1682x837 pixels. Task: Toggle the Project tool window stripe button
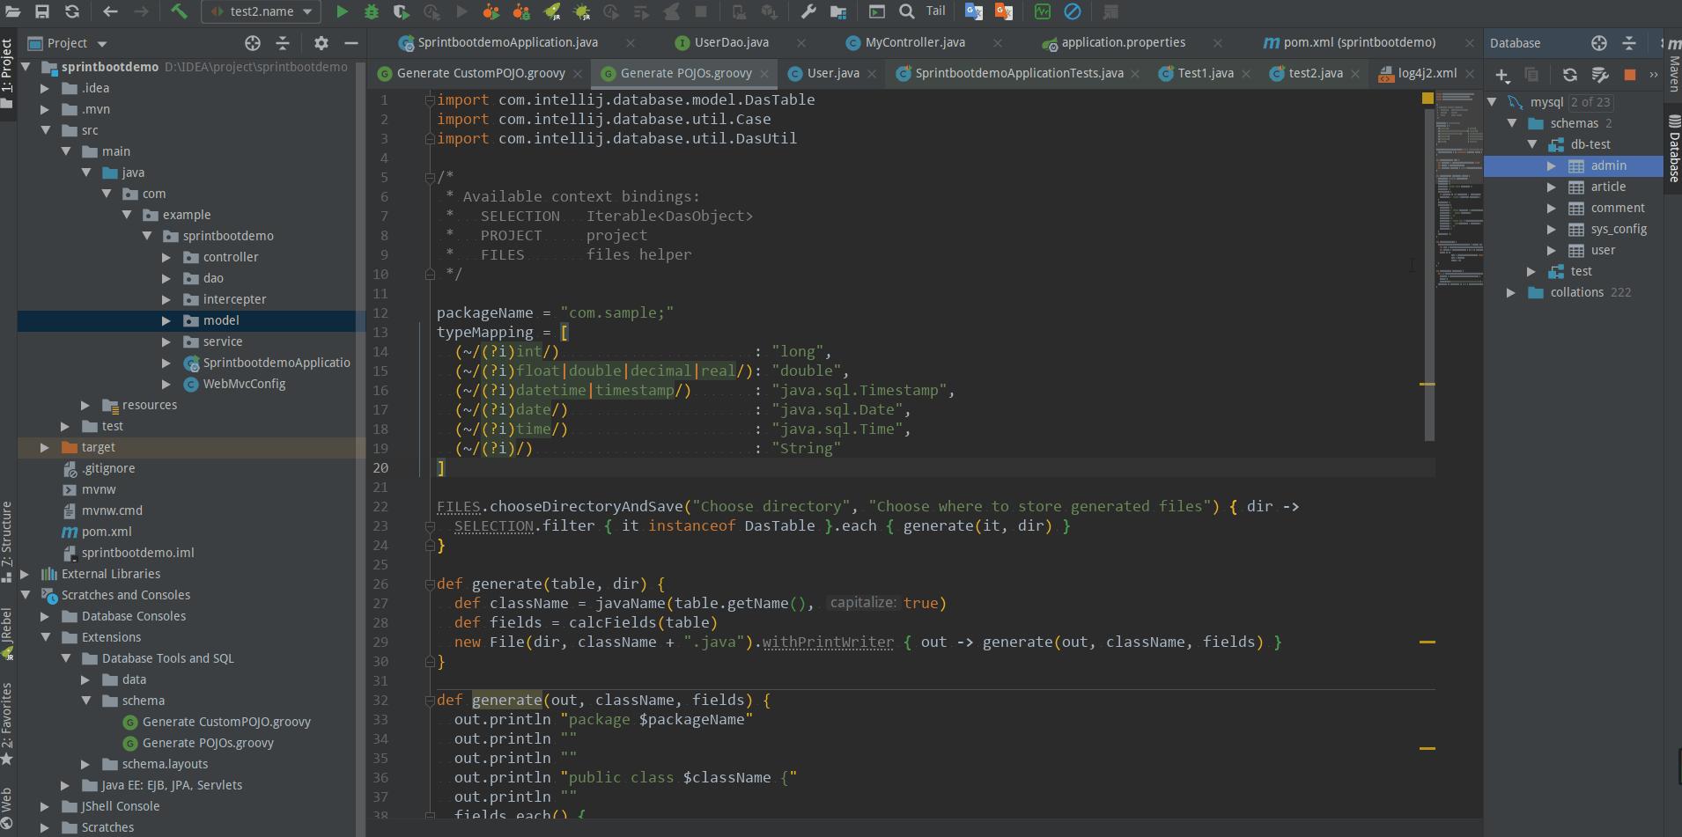pyautogui.click(x=7, y=70)
